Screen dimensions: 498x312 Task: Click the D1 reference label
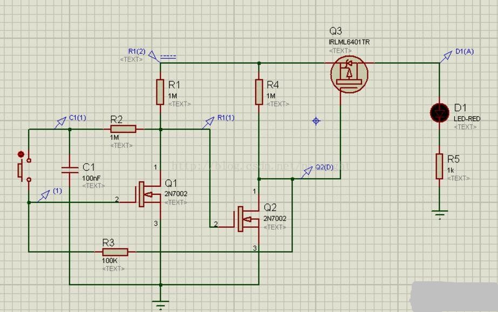460,108
